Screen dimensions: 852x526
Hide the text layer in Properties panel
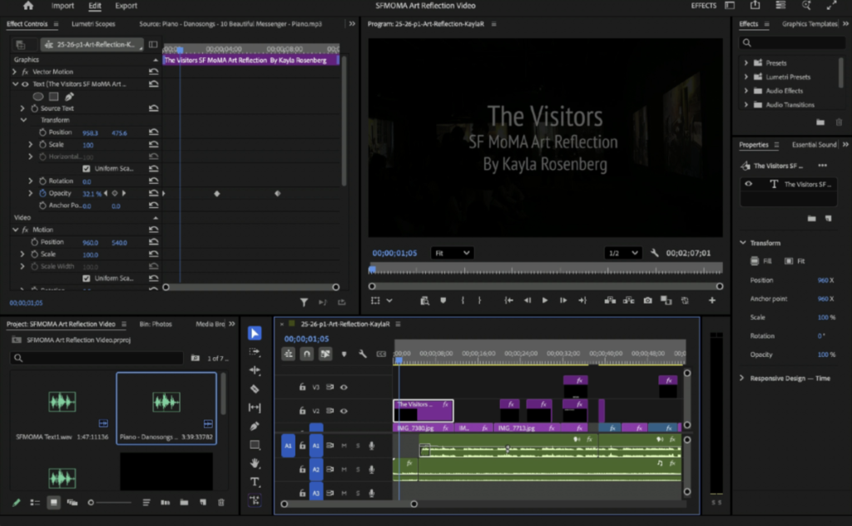(749, 184)
